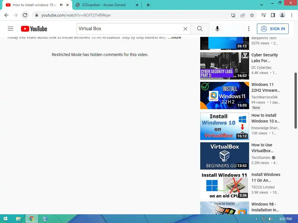Open the YouTube hamburger guide menu
The width and height of the screenshot is (298, 223).
(10, 29)
